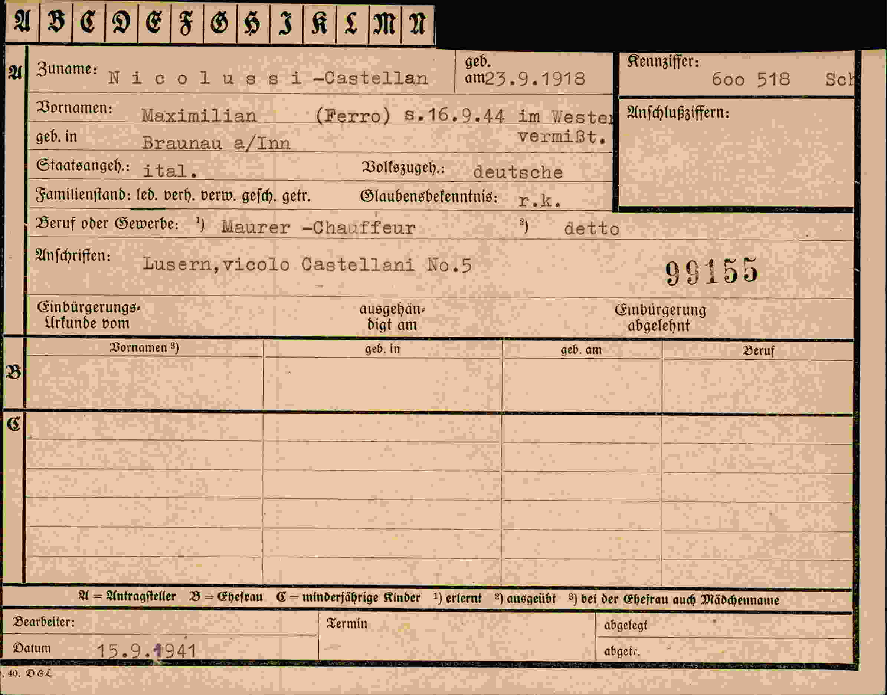This screenshot has height=695, width=887.
Task: Click the 'Glaubensbekenntnis:' label
Action: [x=429, y=197]
